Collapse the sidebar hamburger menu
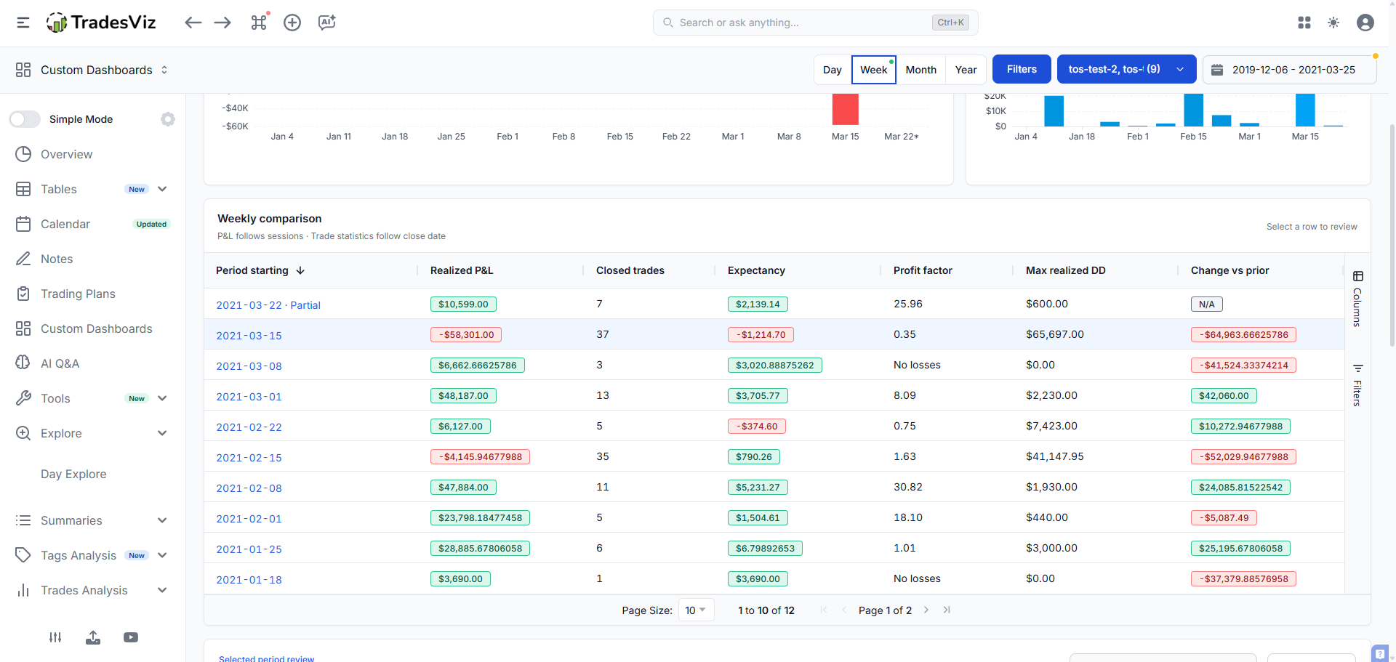The height and width of the screenshot is (662, 1396). pos(23,23)
